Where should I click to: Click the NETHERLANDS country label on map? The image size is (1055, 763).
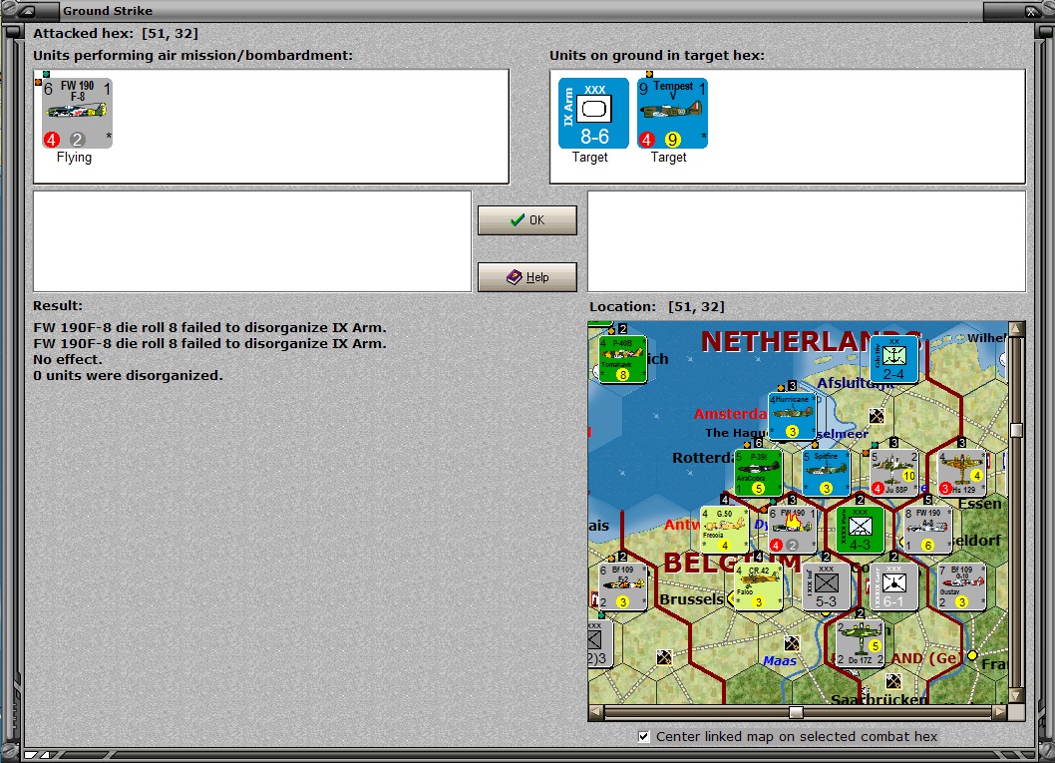pyautogui.click(x=811, y=342)
